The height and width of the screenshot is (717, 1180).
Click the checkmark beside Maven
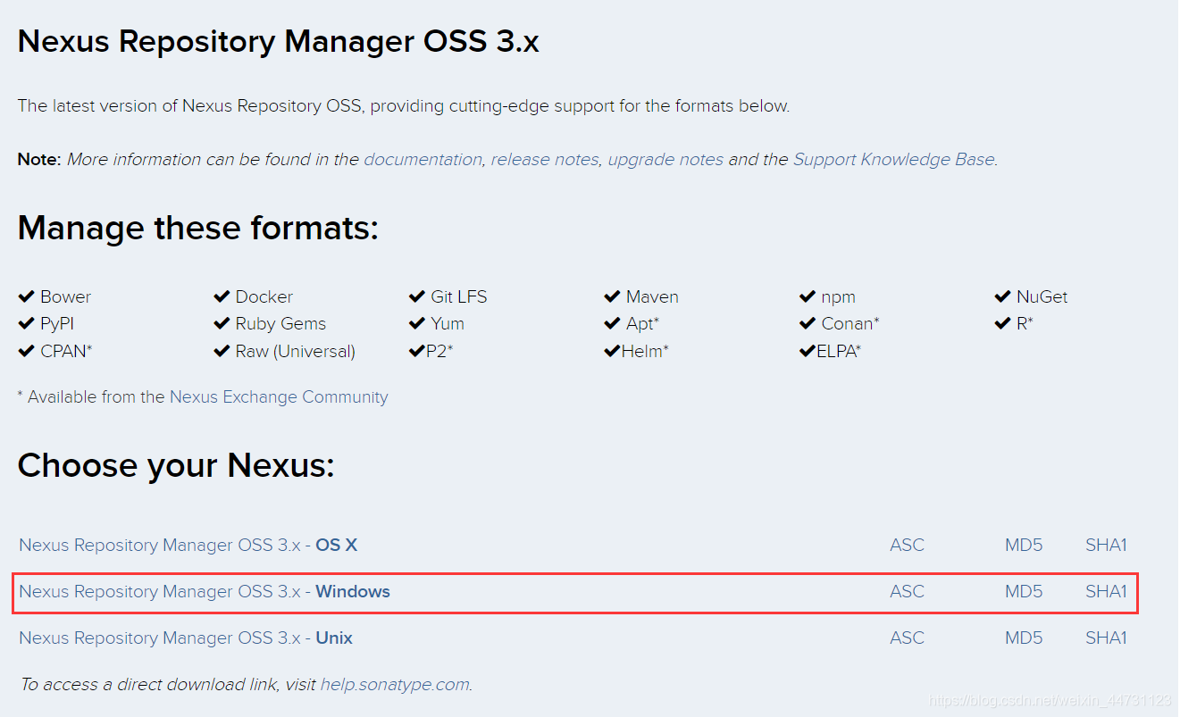pyautogui.click(x=612, y=296)
